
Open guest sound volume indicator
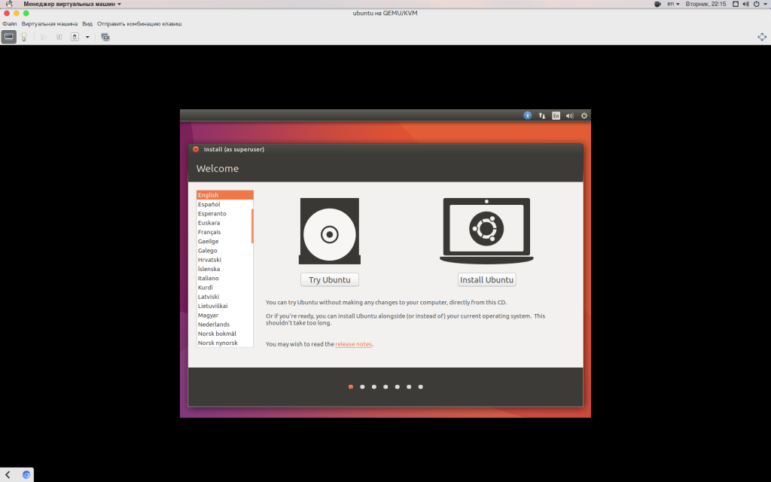click(569, 115)
